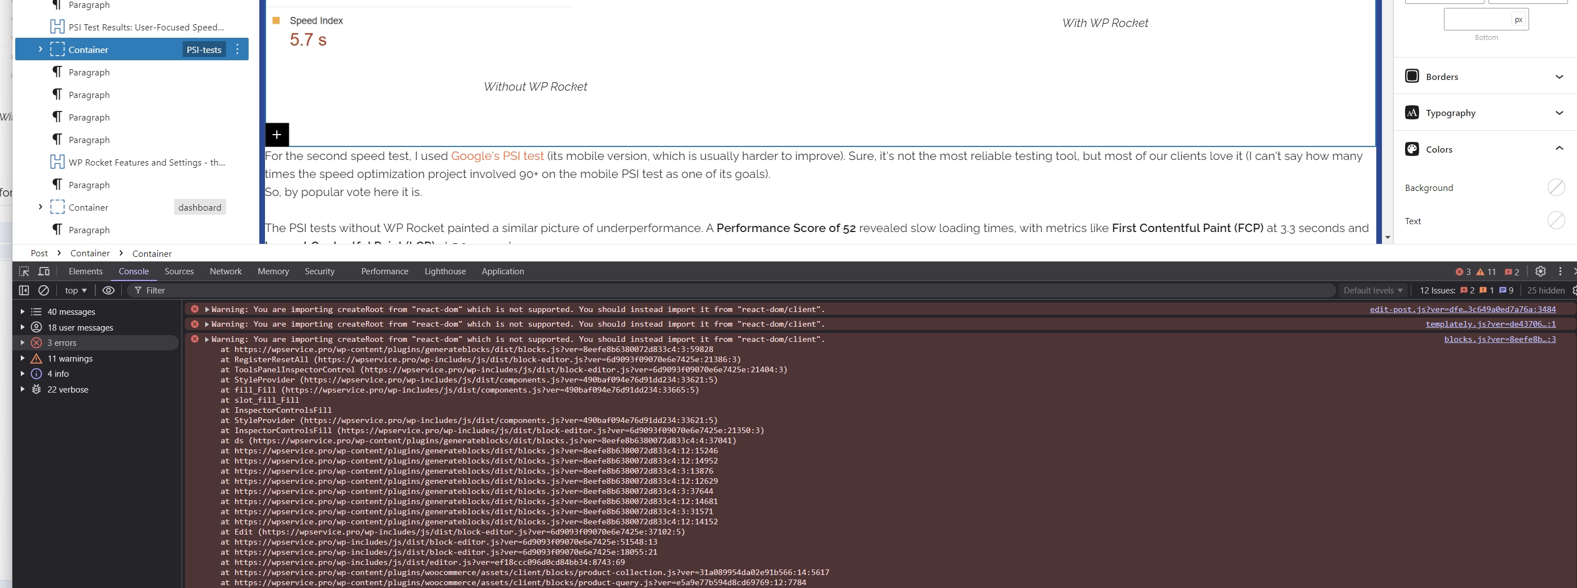Open the Network tab
Image resolution: width=1577 pixels, height=588 pixels.
point(226,271)
